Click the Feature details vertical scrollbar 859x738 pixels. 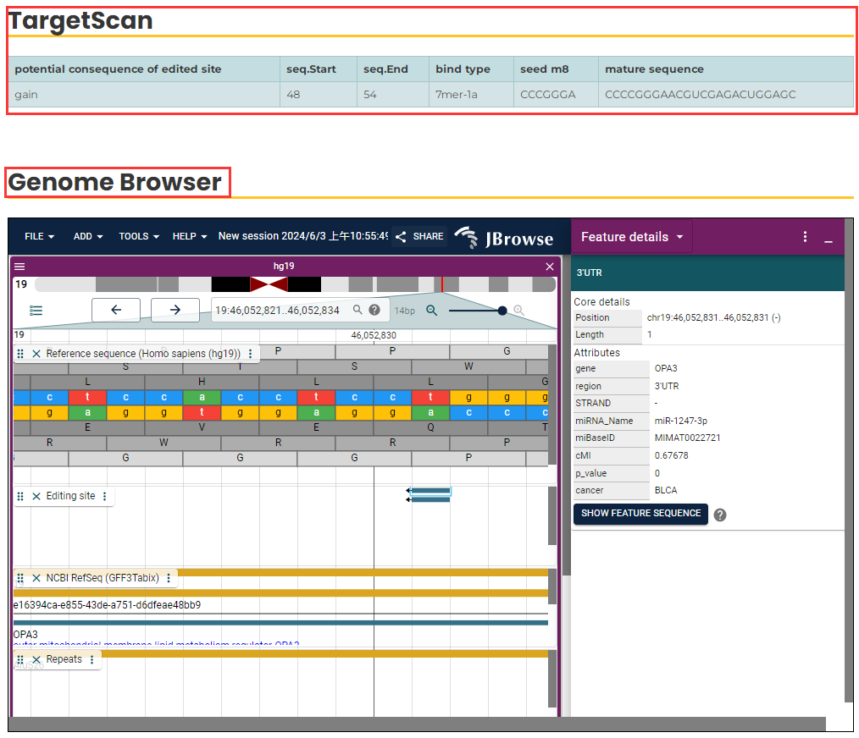click(x=849, y=460)
